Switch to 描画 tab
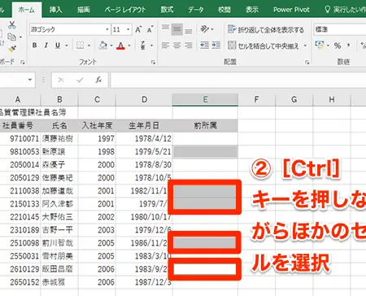Viewport: 366px width, 296px height. [x=83, y=10]
